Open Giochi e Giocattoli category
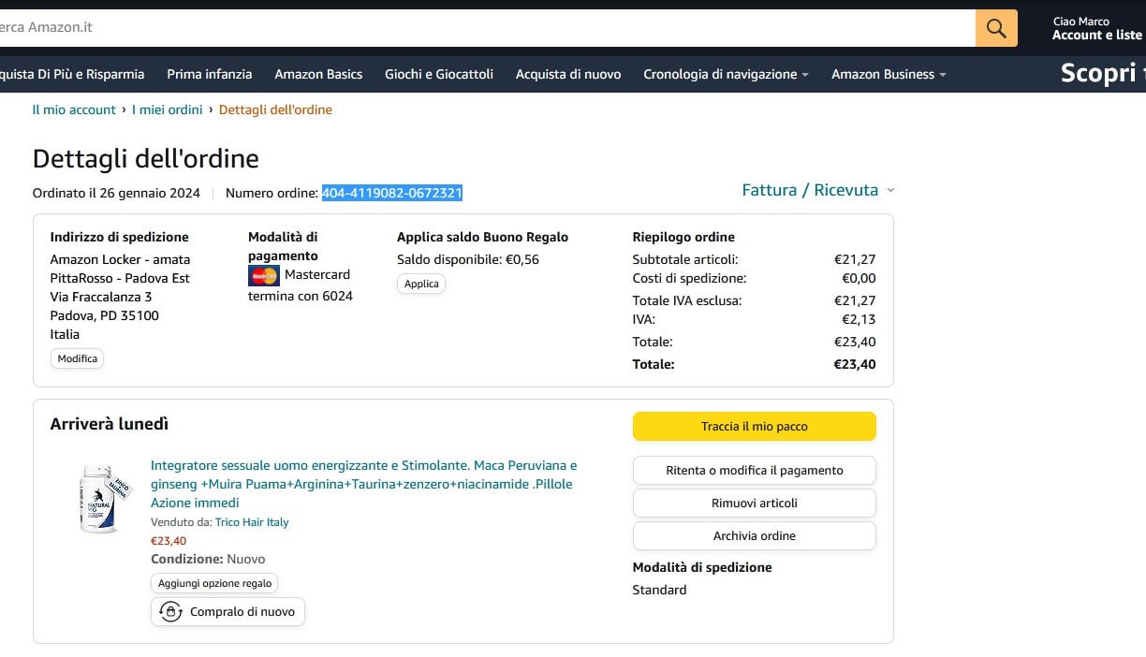Image resolution: width=1146 pixels, height=657 pixels. 439,74
